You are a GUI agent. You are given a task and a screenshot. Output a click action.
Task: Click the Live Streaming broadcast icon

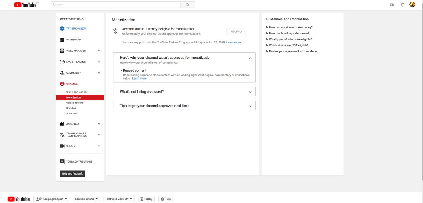coord(62,62)
